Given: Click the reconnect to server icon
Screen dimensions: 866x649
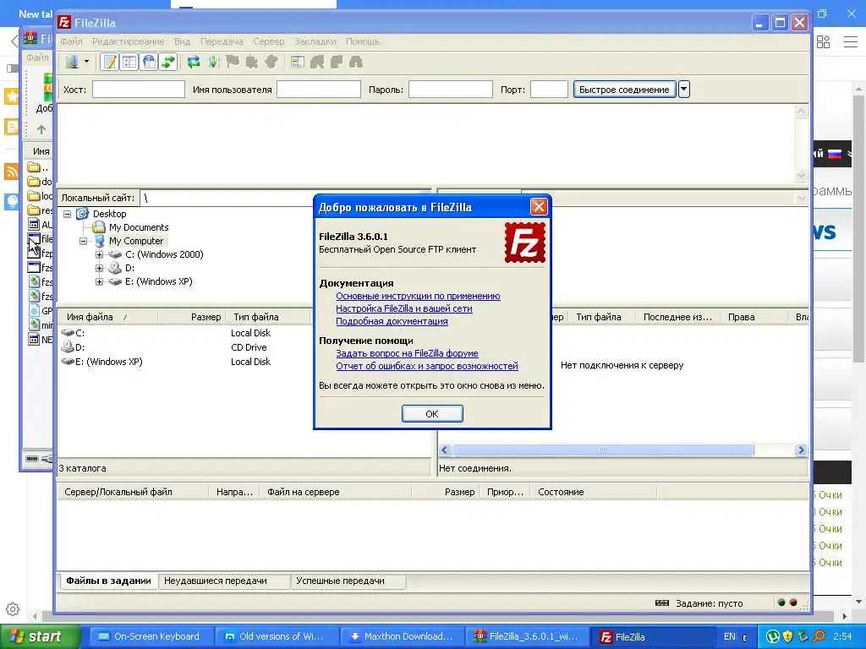Looking at the screenshot, I should [x=271, y=62].
